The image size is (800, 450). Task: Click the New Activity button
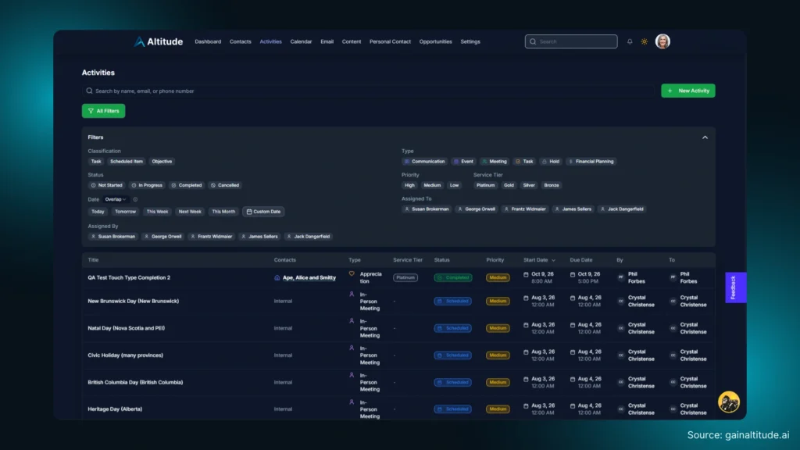(x=688, y=91)
